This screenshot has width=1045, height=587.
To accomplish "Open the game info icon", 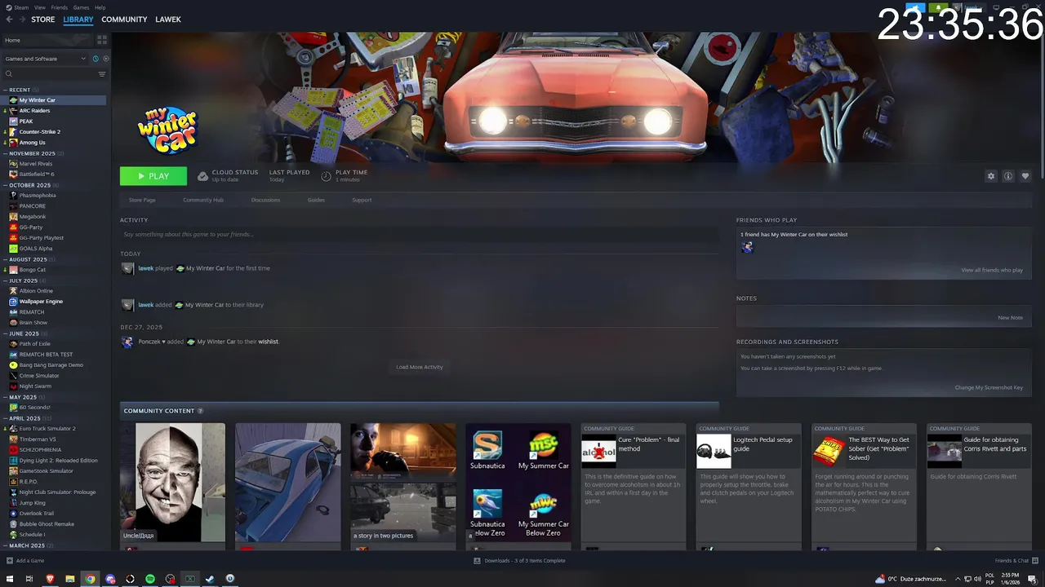I will click(x=1008, y=176).
